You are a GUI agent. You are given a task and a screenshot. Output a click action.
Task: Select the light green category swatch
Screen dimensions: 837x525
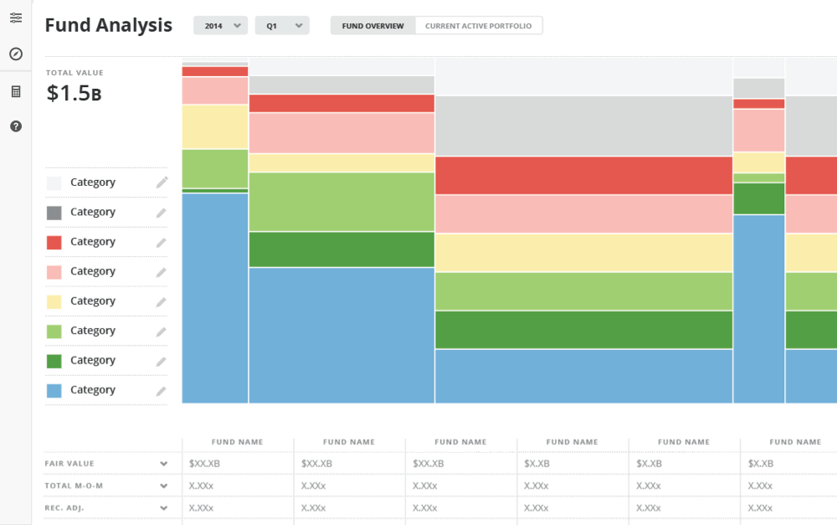tap(54, 332)
